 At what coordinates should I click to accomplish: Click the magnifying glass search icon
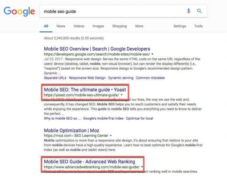click(199, 11)
